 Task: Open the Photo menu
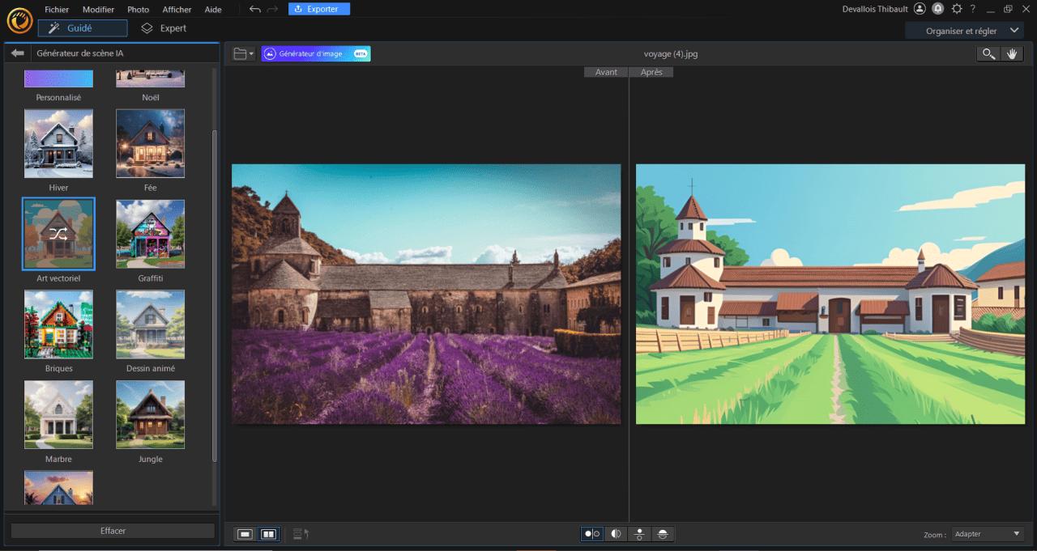pyautogui.click(x=138, y=9)
